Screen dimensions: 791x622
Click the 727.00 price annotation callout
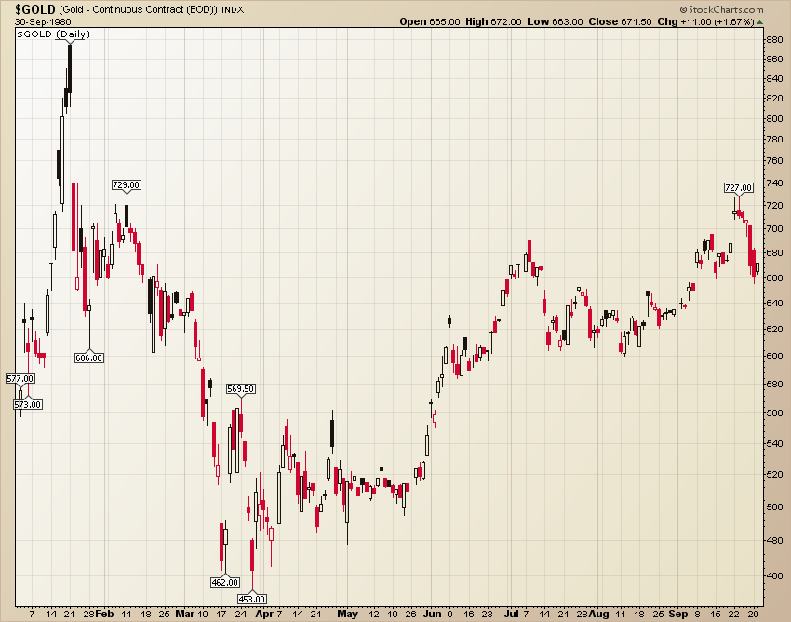740,187
